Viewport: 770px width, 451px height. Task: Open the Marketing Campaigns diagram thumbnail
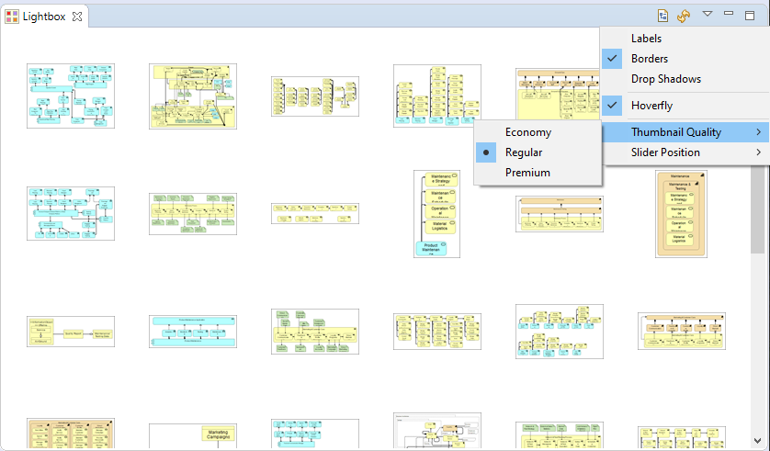click(193, 435)
